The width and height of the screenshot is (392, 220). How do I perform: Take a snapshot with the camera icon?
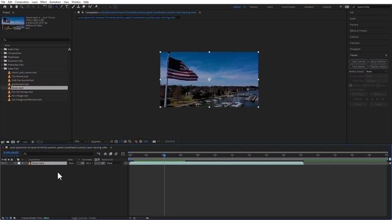pyautogui.click(x=154, y=141)
